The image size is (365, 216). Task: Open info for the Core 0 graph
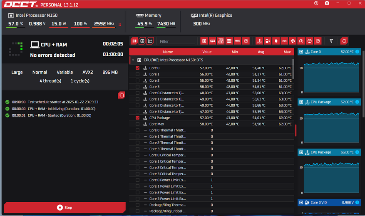pos(357,52)
